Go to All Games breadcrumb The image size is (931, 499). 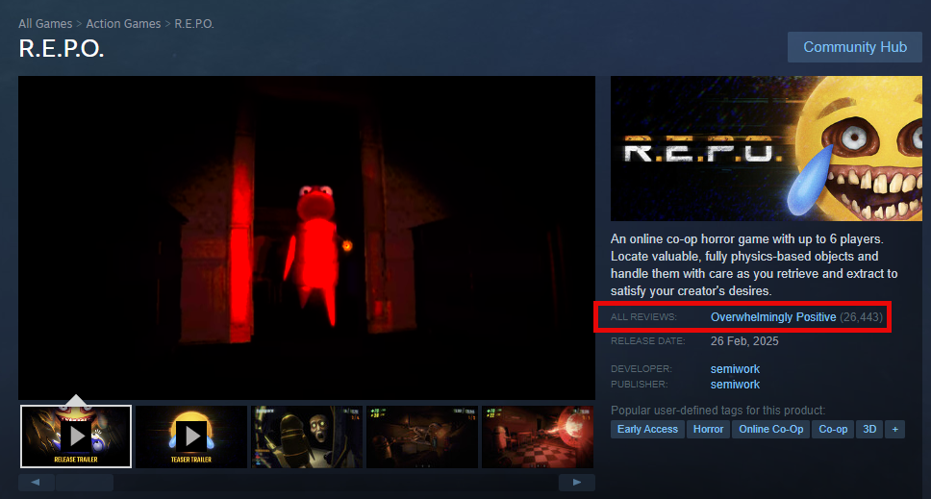(x=45, y=24)
